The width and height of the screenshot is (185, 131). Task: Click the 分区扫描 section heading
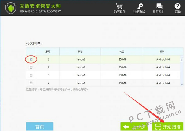tap(34, 44)
